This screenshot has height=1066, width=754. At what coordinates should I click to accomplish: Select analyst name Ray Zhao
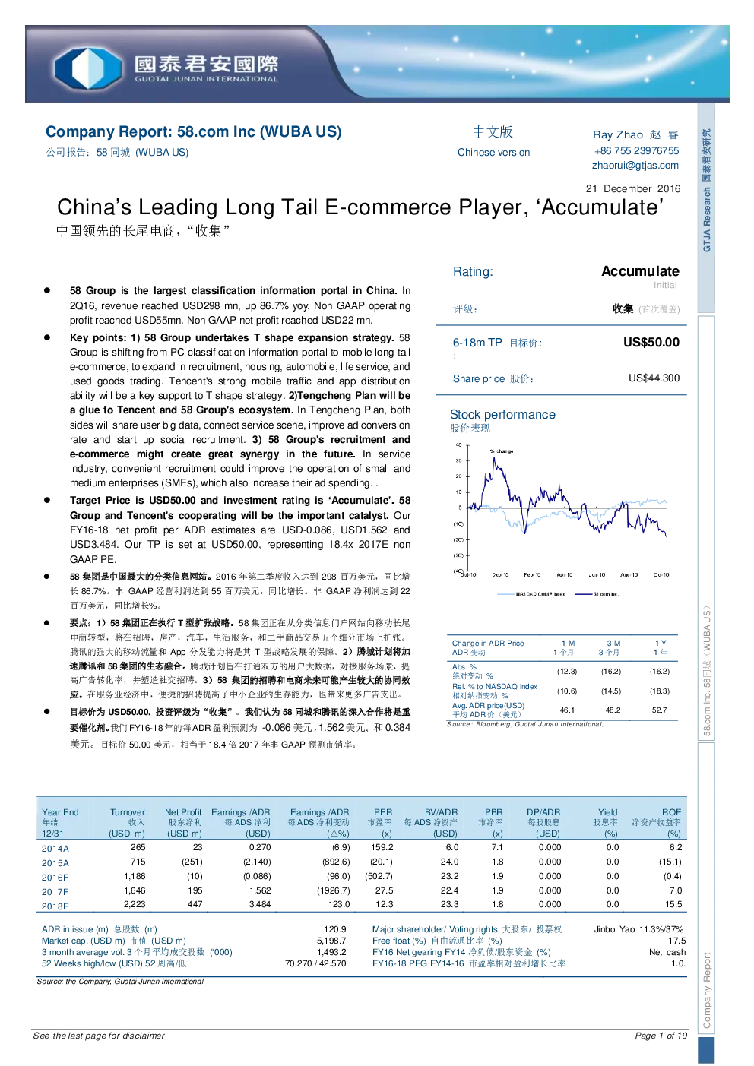point(618,134)
